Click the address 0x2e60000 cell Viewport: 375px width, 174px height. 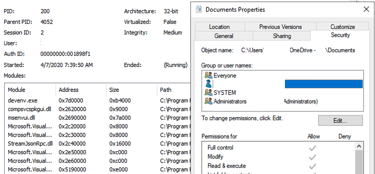(x=72, y=161)
